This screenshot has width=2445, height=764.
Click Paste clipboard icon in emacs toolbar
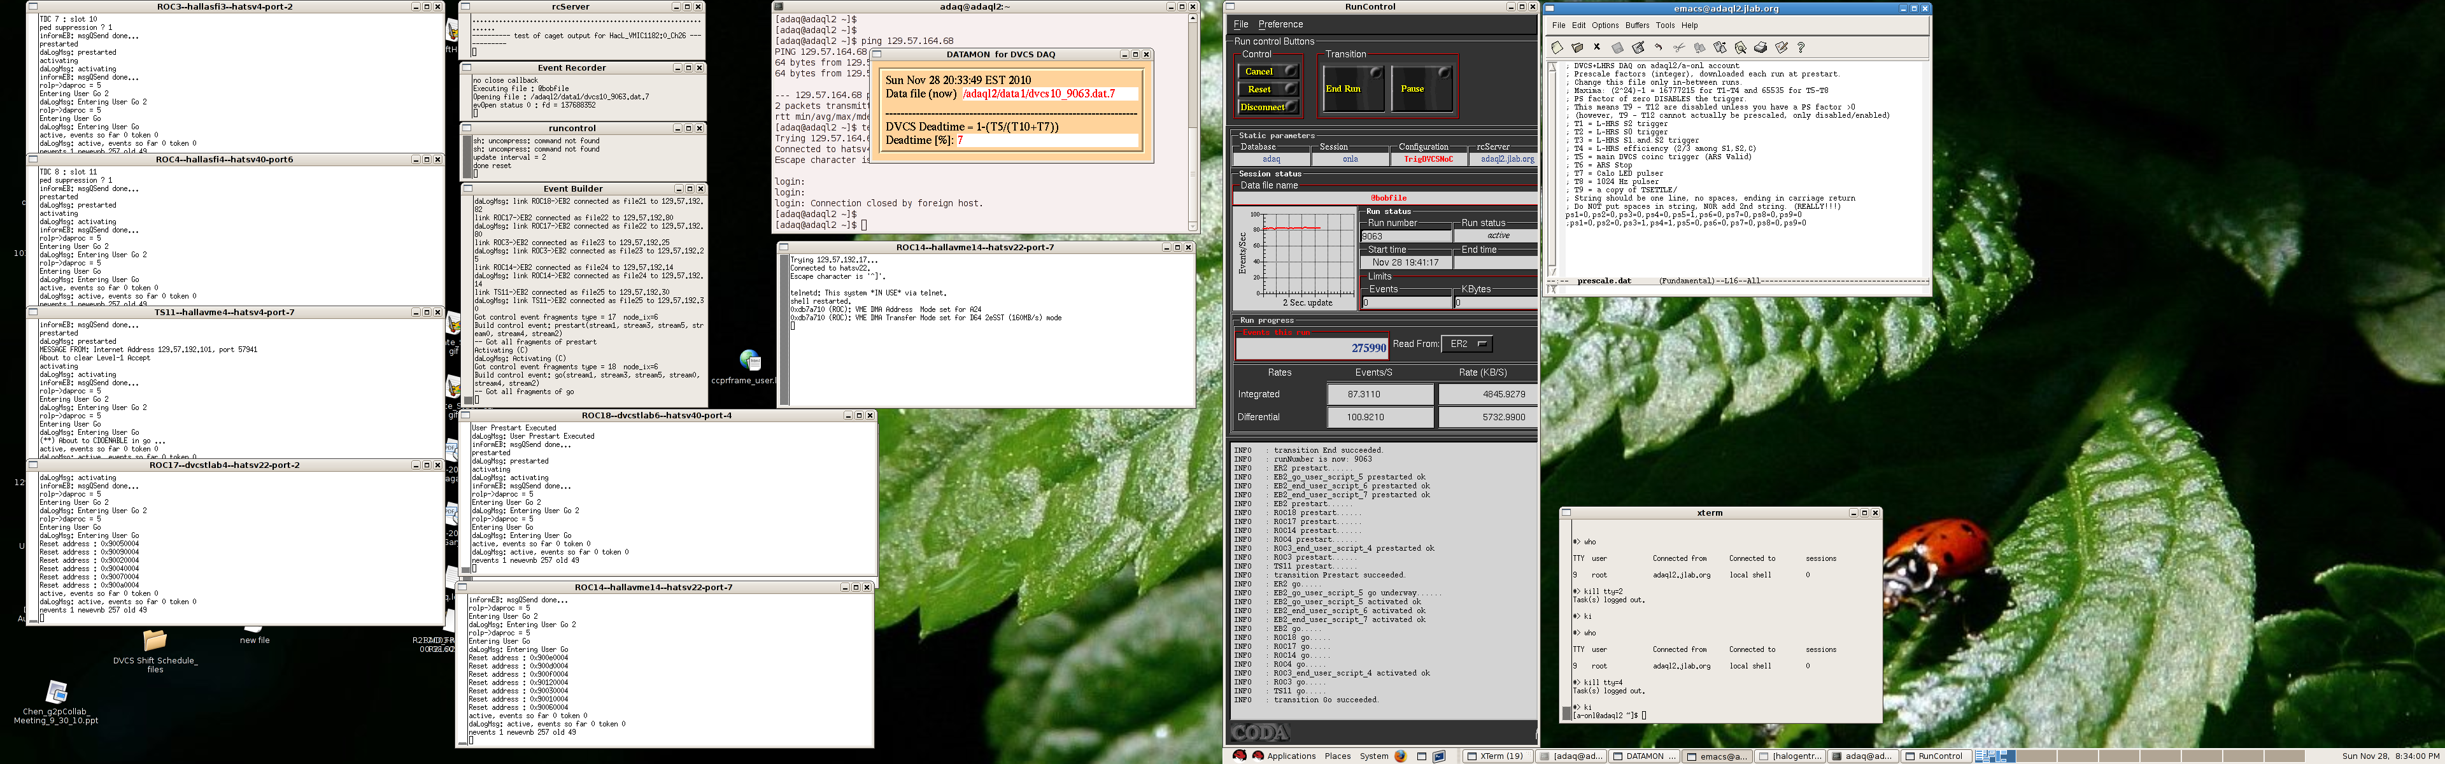pos(1720,48)
